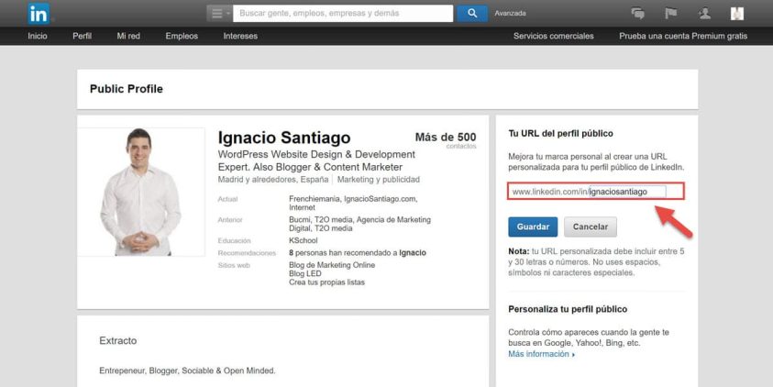Click the 8 personas han recomendado text
The width and height of the screenshot is (773, 387).
(x=358, y=253)
